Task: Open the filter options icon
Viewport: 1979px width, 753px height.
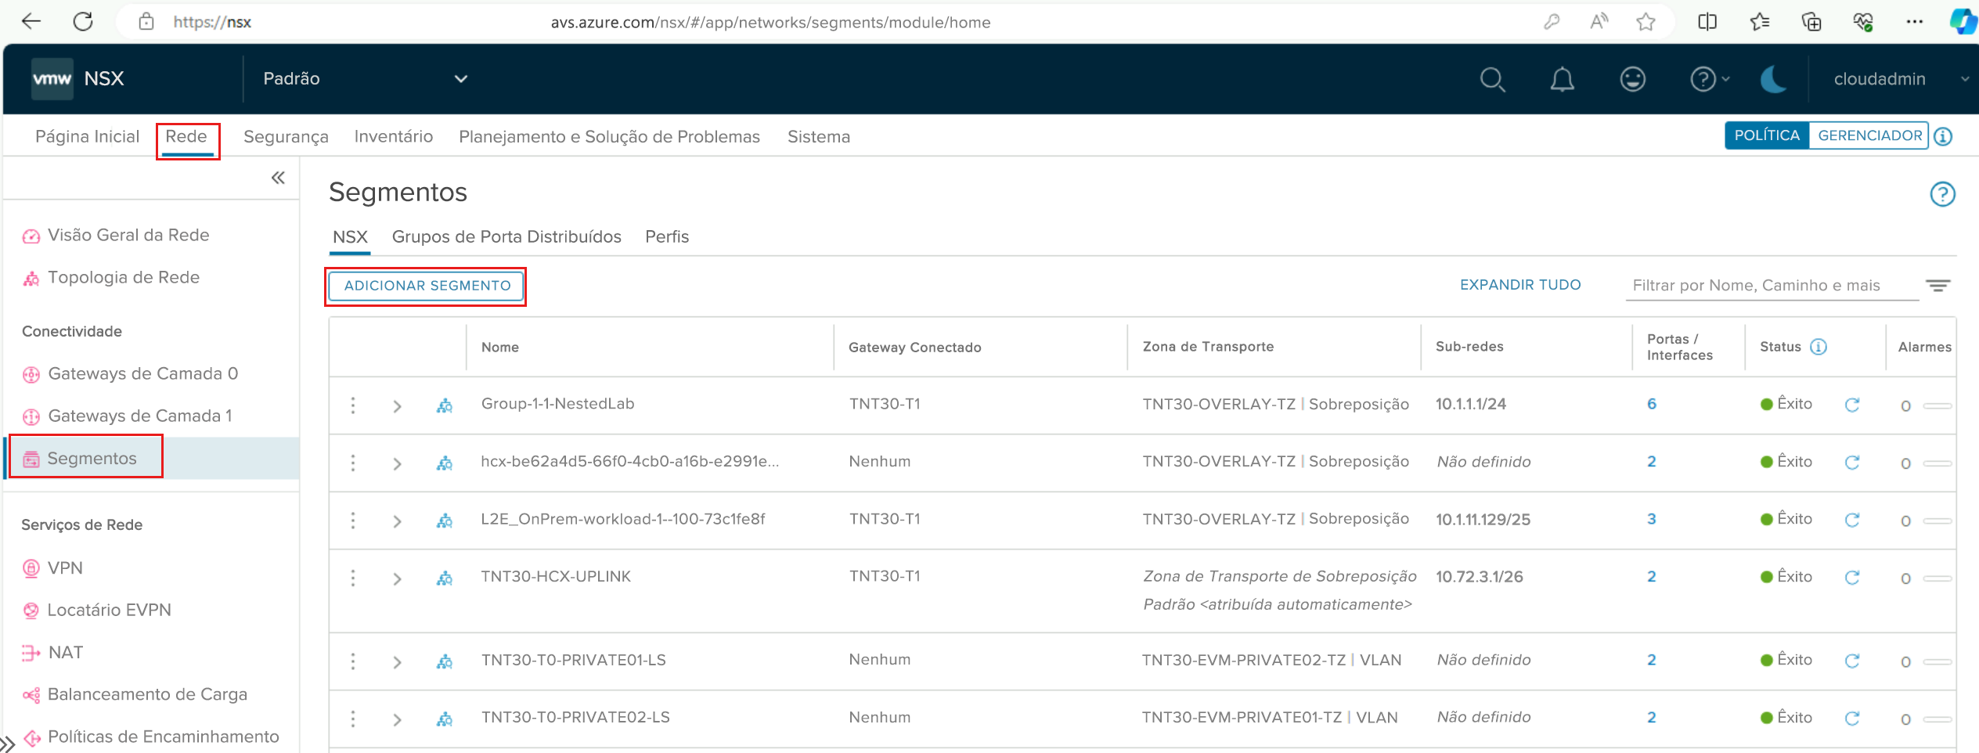Action: pos(1938,286)
